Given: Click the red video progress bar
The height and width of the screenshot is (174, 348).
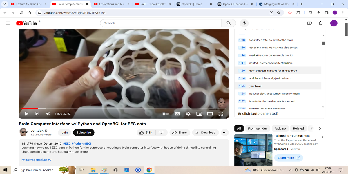Looking at the screenshot, I should click(x=30, y=108).
